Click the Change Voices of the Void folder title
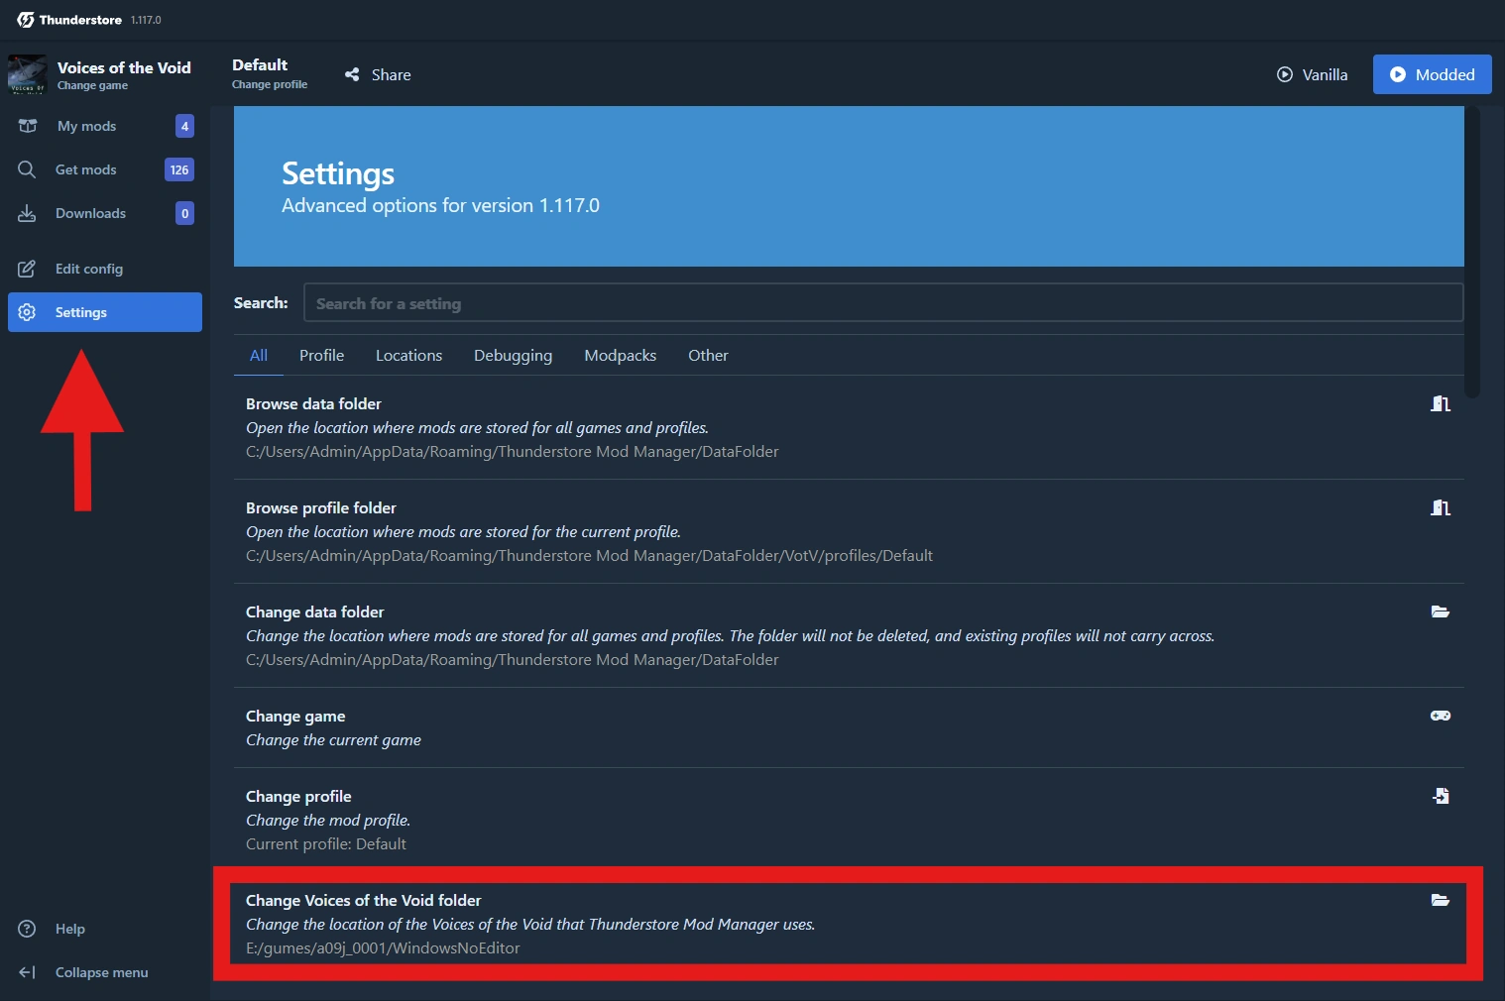1505x1001 pixels. click(364, 901)
